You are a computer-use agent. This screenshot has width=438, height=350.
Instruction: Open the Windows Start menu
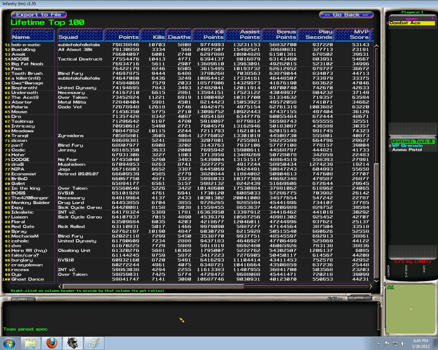[9, 343]
